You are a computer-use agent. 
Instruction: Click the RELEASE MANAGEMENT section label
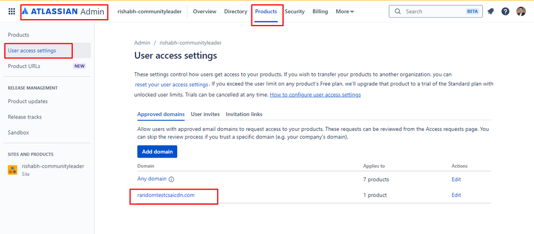click(33, 88)
